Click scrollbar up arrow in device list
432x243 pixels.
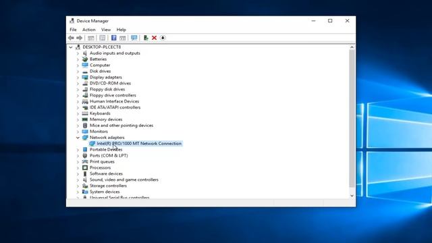coord(352,47)
